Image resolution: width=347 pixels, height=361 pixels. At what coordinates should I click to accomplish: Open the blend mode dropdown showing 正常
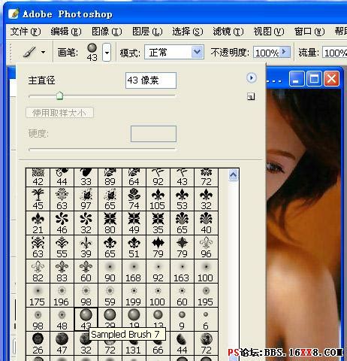(174, 52)
